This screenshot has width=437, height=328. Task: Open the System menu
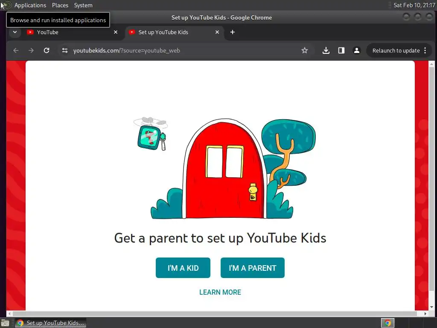coord(83,5)
